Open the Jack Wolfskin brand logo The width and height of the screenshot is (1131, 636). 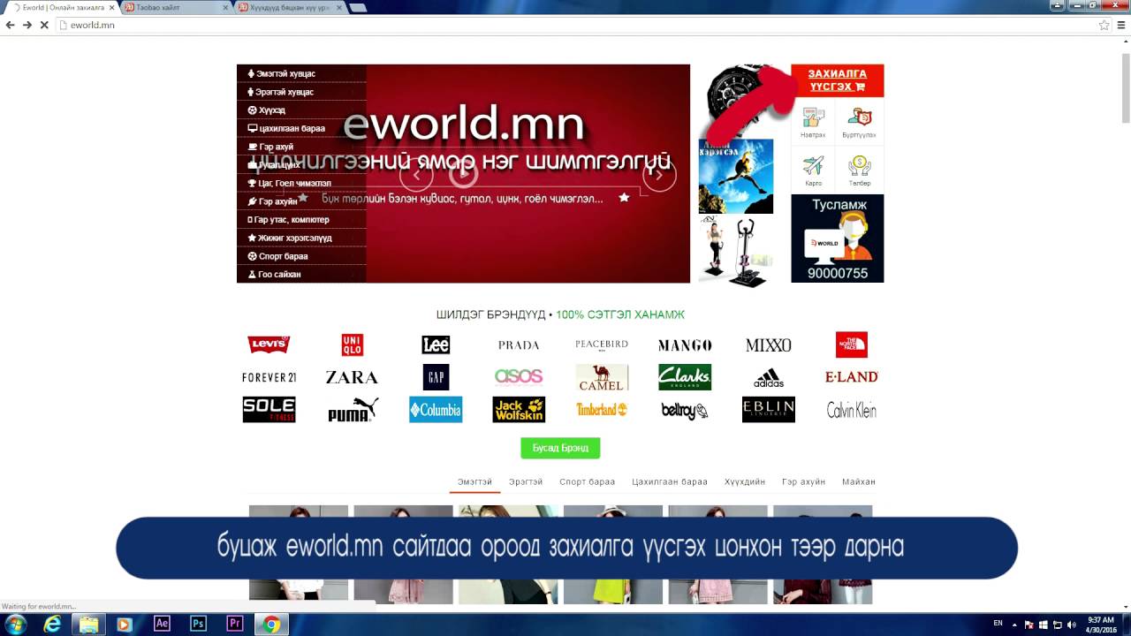tap(519, 410)
